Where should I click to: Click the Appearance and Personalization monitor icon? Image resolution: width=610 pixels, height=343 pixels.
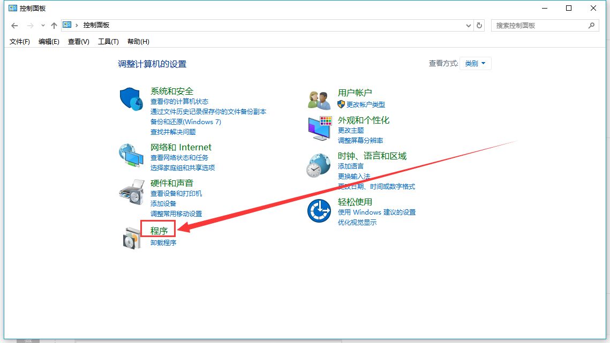pyautogui.click(x=319, y=129)
